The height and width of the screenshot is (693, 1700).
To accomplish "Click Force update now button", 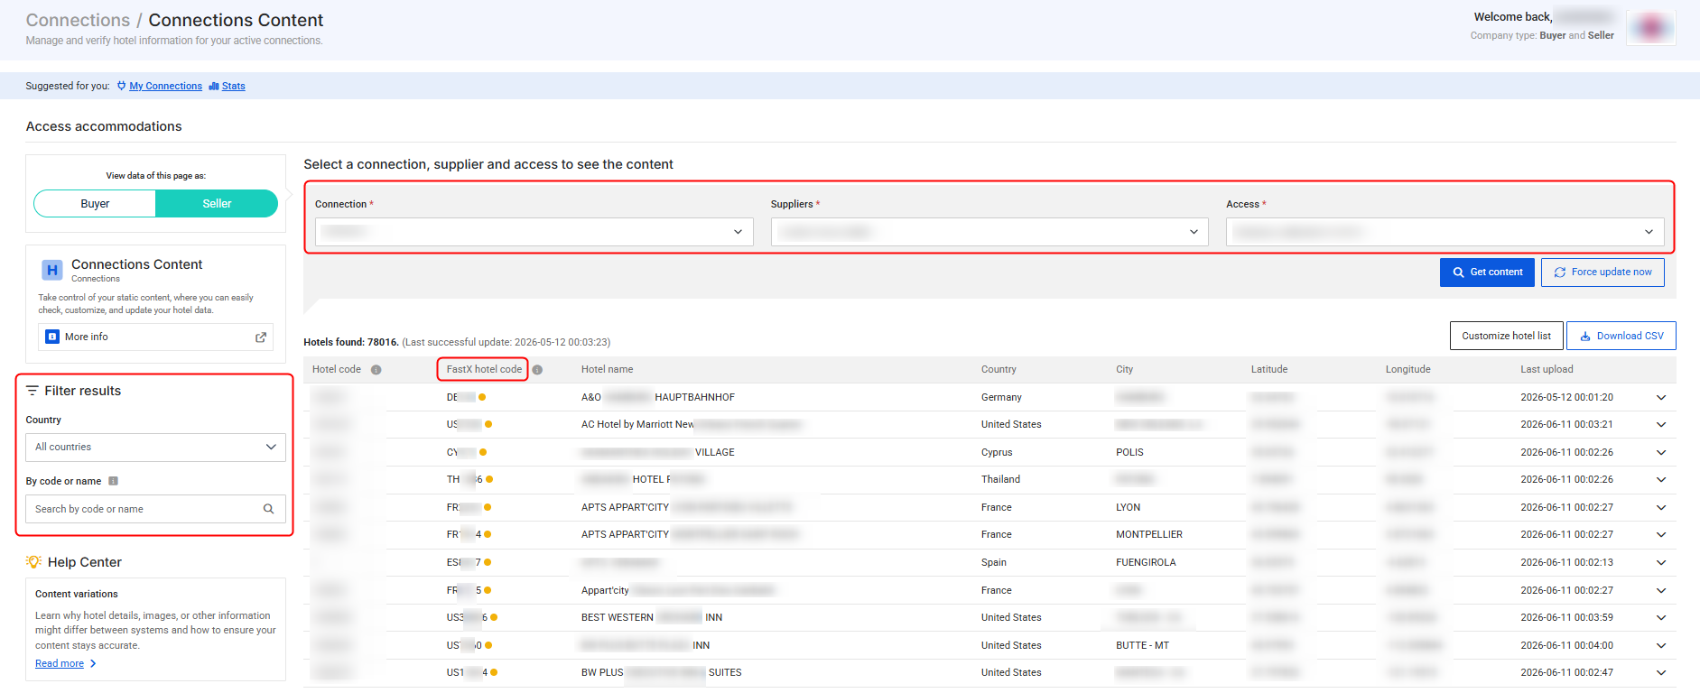I will click(1602, 273).
